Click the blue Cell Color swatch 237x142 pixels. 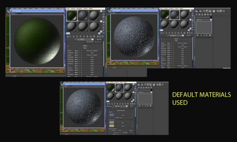tap(111, 115)
